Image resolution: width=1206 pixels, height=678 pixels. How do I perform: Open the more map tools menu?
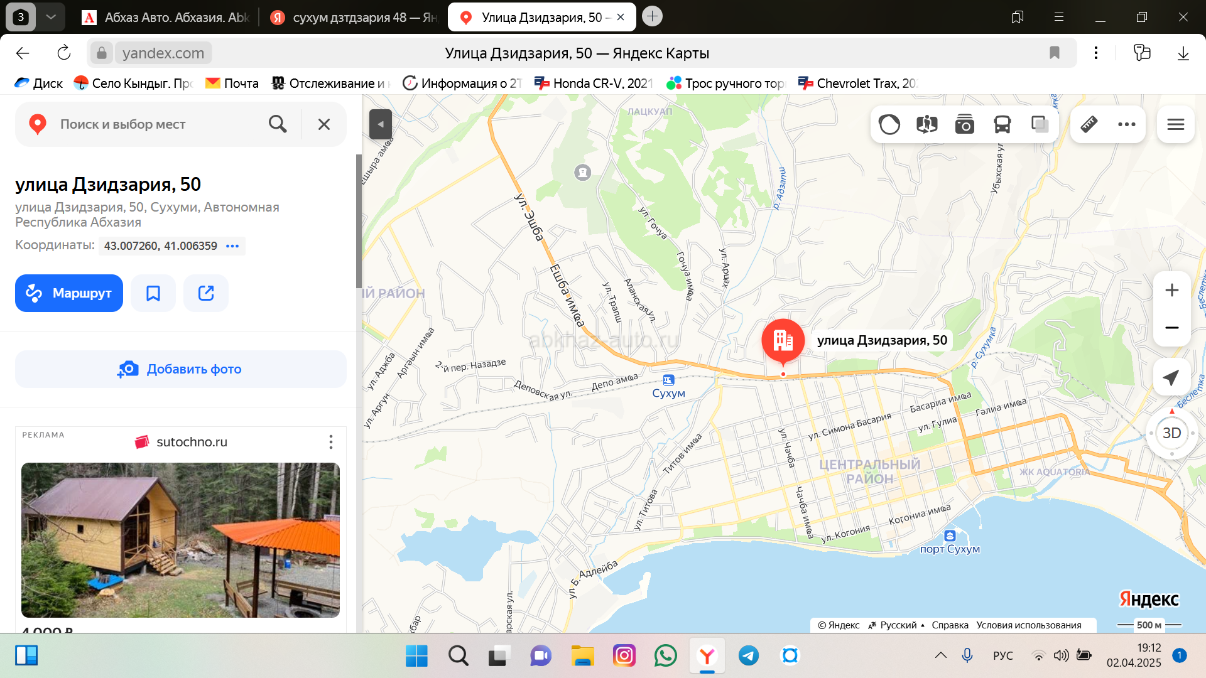click(x=1126, y=124)
